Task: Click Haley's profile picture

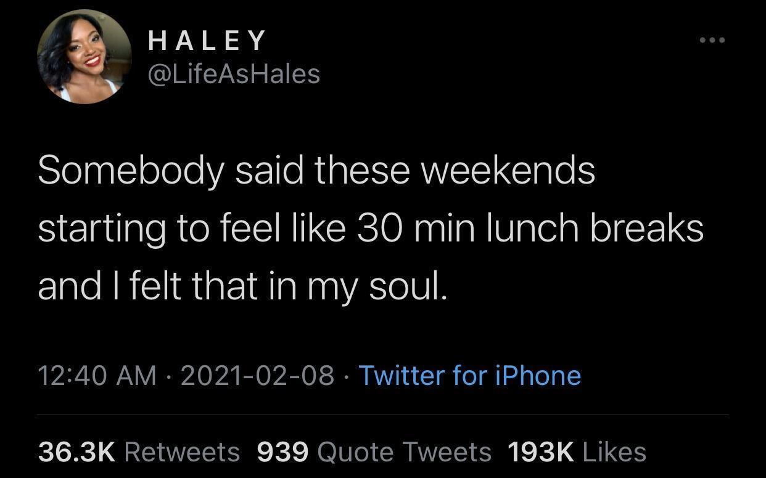Action: tap(83, 57)
